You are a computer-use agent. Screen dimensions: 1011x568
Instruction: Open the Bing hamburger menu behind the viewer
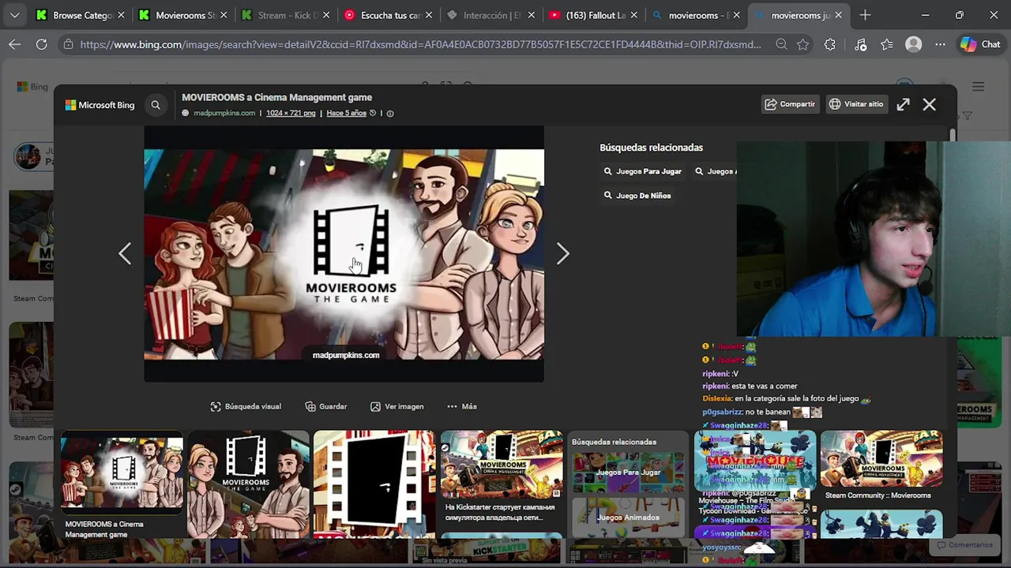tap(978, 87)
